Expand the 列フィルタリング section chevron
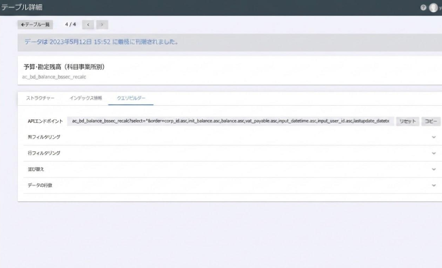 (434, 137)
